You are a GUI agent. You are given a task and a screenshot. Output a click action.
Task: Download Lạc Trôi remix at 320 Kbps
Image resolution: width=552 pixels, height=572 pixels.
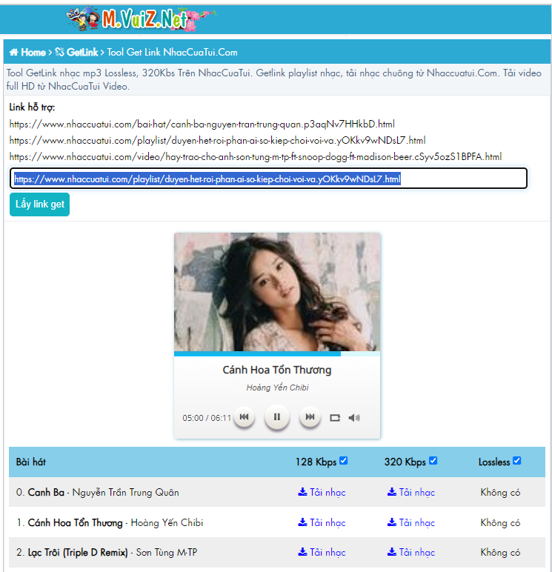pyautogui.click(x=411, y=552)
